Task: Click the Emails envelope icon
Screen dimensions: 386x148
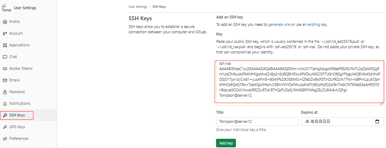Action: [x=5, y=80]
